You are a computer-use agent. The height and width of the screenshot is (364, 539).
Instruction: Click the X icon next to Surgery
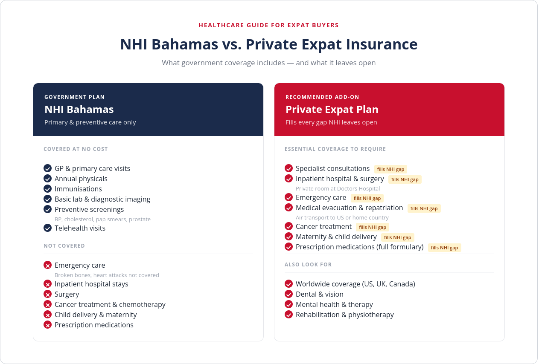click(47, 294)
